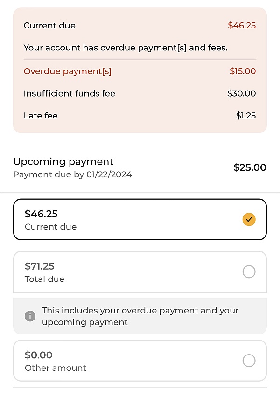Image resolution: width=280 pixels, height=397 pixels.
Task: Select the Other amount radio button
Action: coord(249,361)
